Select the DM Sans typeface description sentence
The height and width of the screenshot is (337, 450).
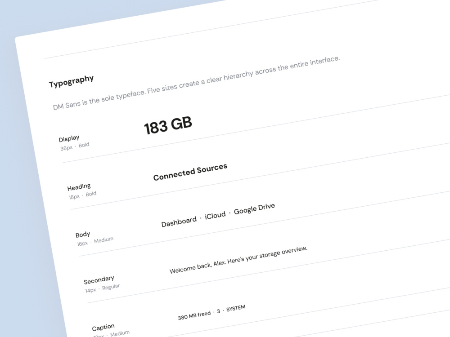point(196,83)
